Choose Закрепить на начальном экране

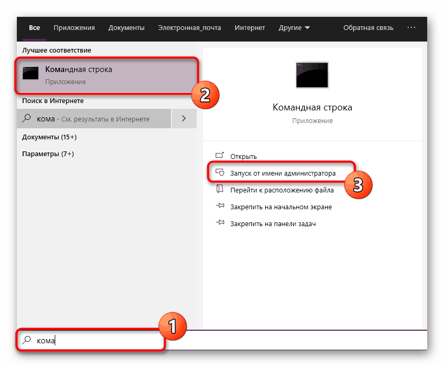coord(281,207)
